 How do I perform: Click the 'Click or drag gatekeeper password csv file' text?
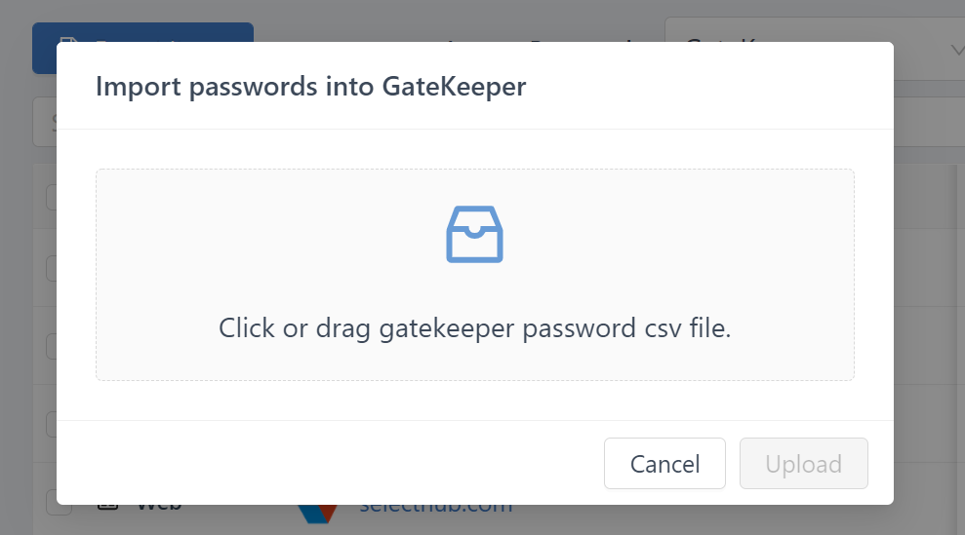474,328
